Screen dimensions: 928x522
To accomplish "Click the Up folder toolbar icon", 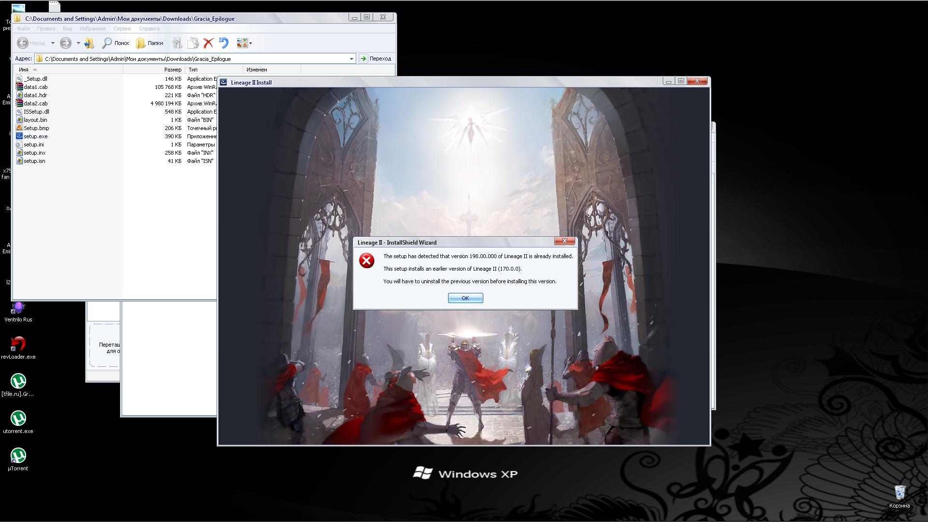I will [88, 43].
